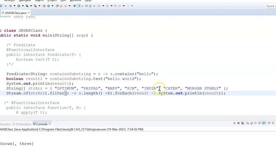
Task: Close the Console view tab
Action: coord(50,124)
